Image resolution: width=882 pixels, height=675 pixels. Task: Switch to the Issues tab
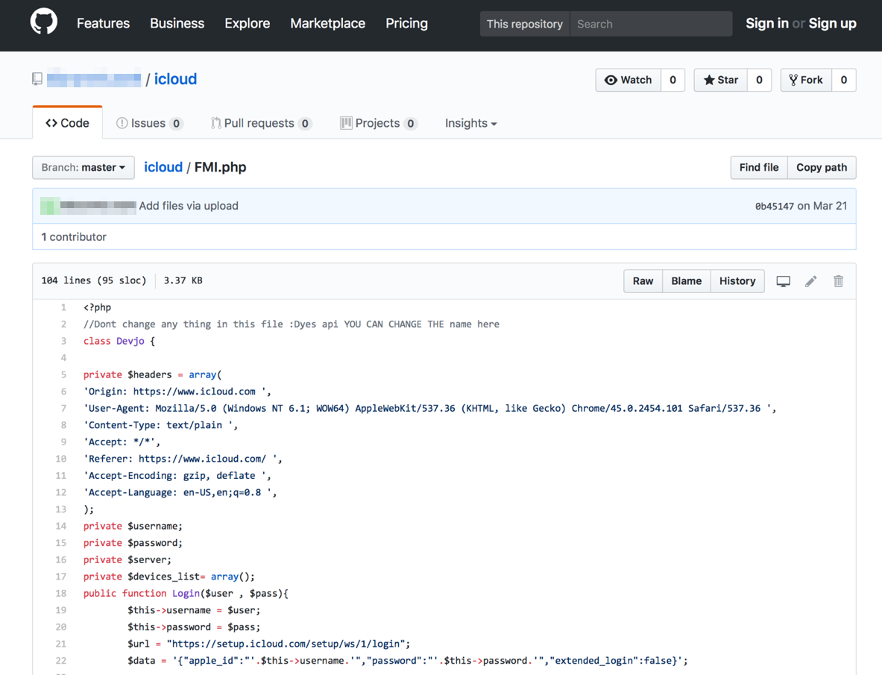[x=149, y=123]
